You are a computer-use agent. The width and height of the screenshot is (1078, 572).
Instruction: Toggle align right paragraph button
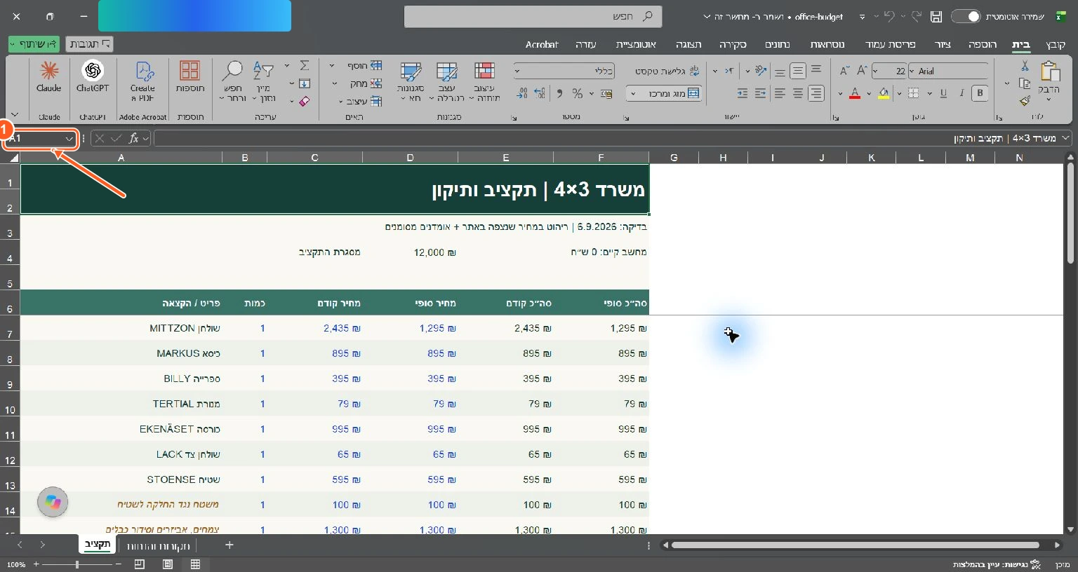[816, 93]
